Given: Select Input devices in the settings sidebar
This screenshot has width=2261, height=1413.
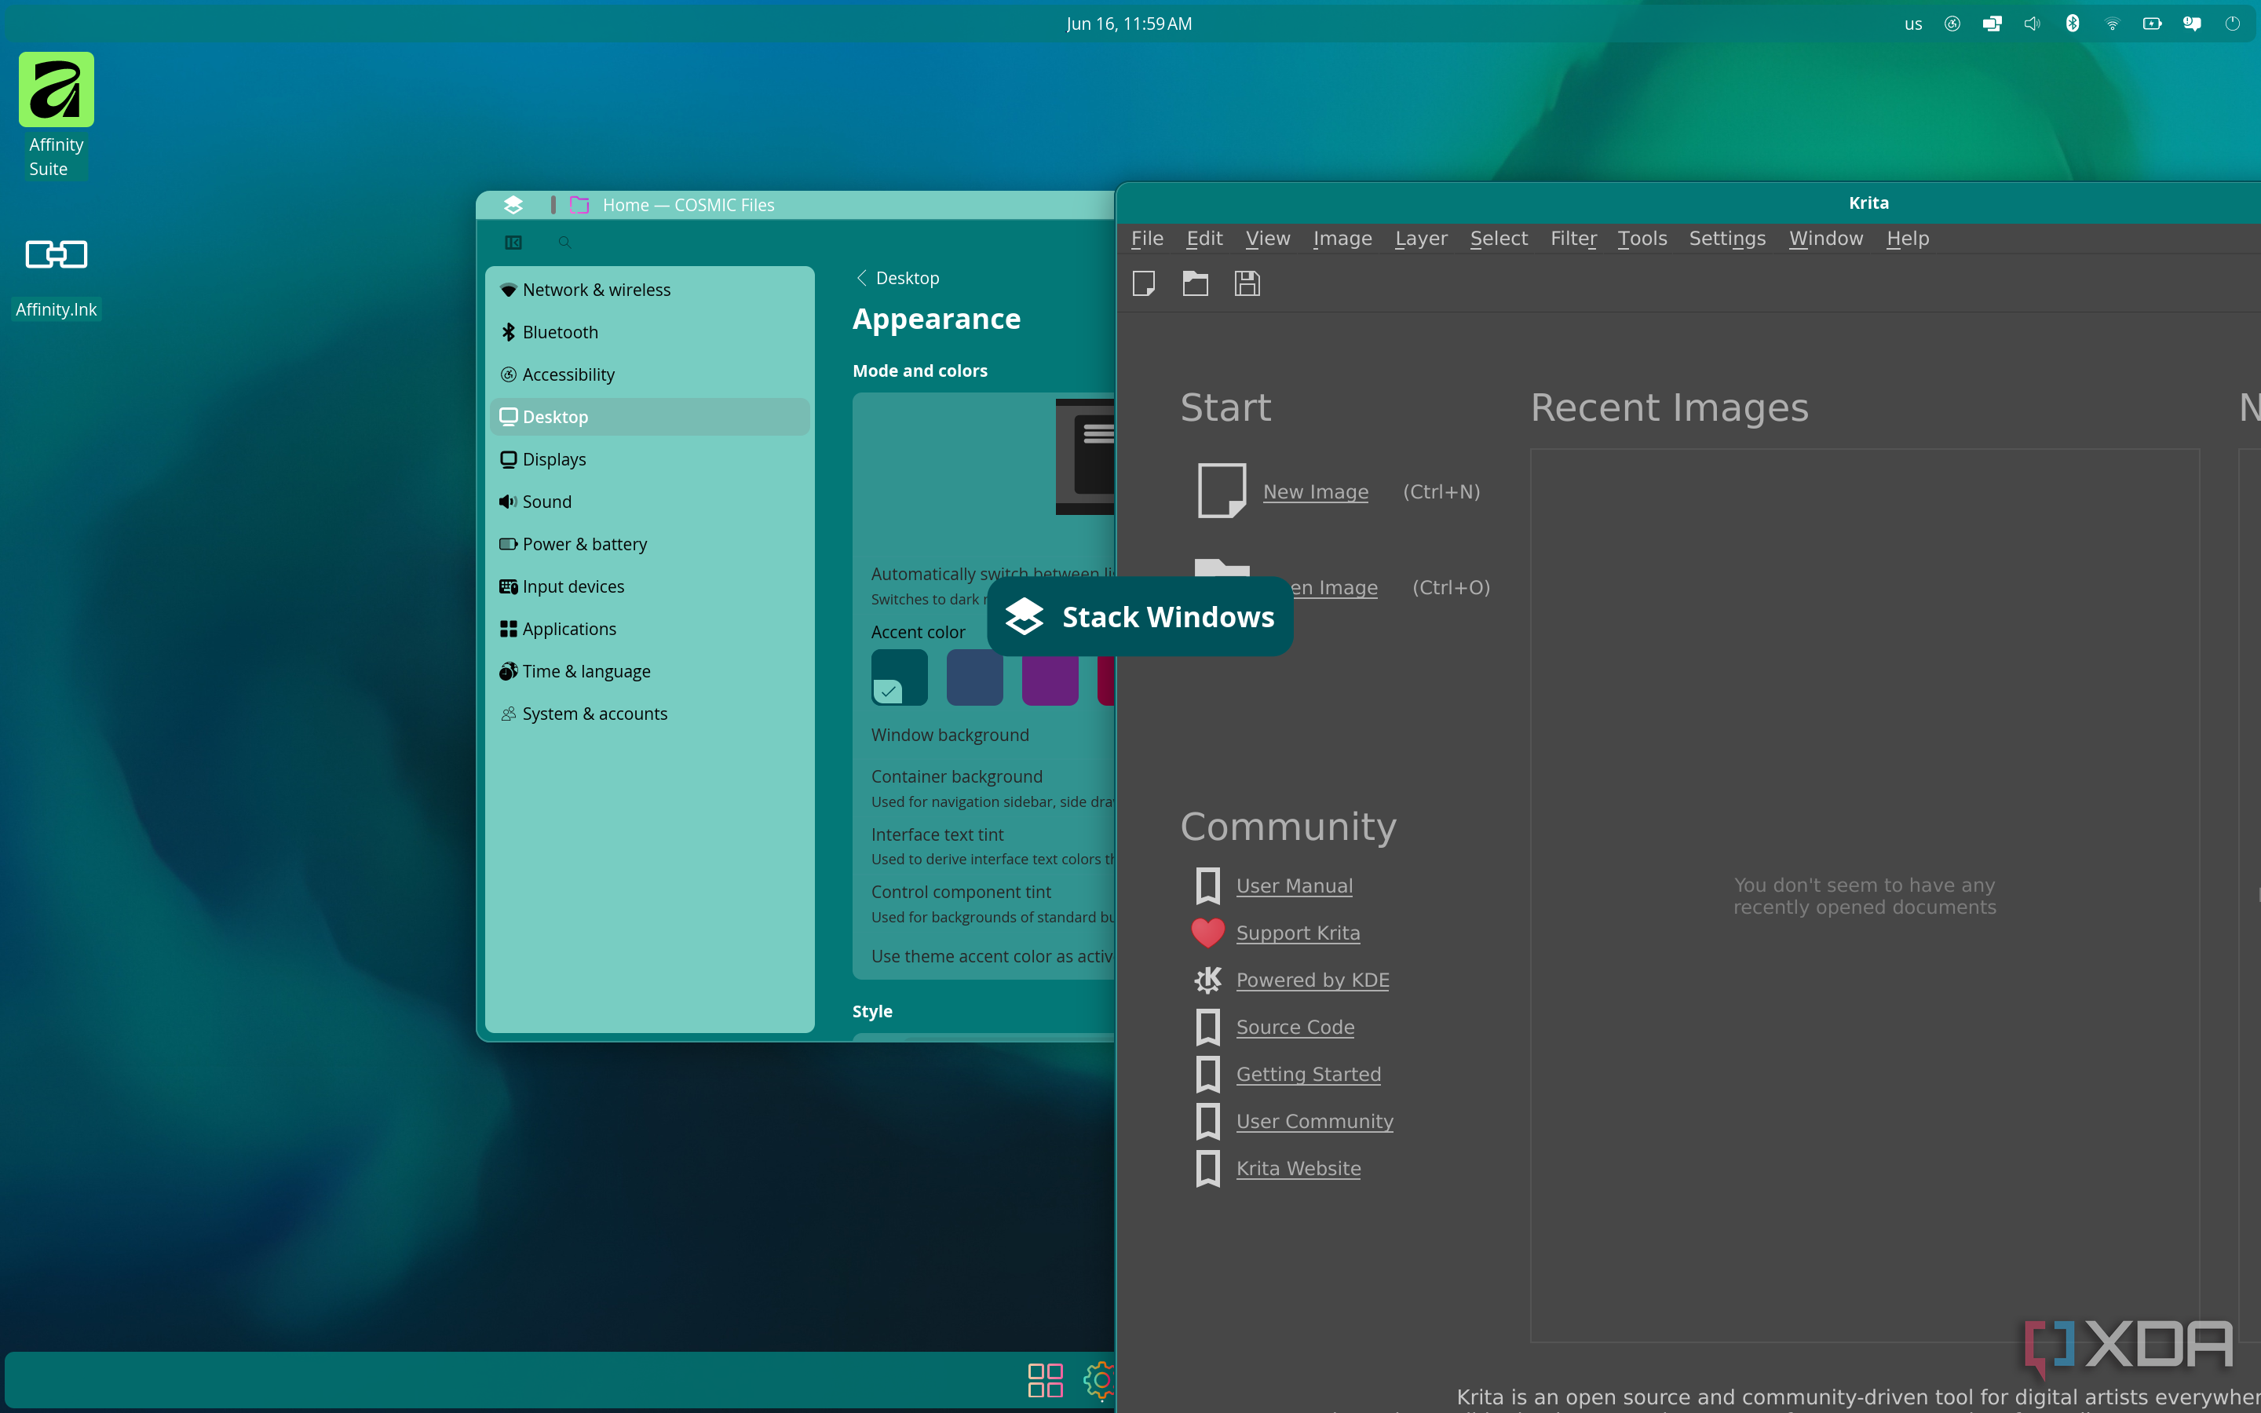Looking at the screenshot, I should 649,587.
